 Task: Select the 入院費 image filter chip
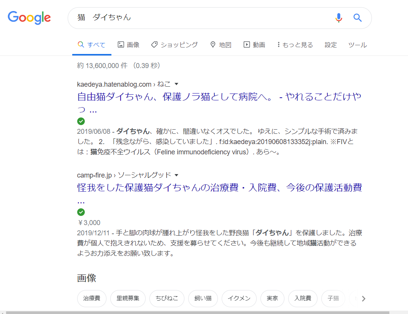pyautogui.click(x=303, y=298)
